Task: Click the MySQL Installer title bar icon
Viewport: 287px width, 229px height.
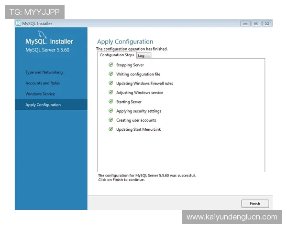Action: (x=18, y=23)
